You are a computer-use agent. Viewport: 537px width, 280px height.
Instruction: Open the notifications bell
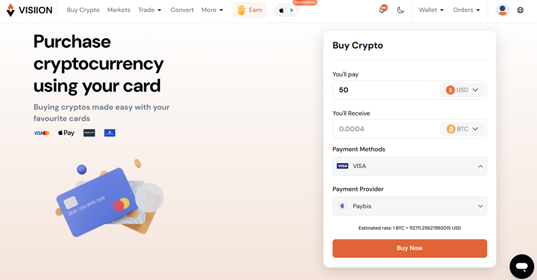(x=382, y=10)
